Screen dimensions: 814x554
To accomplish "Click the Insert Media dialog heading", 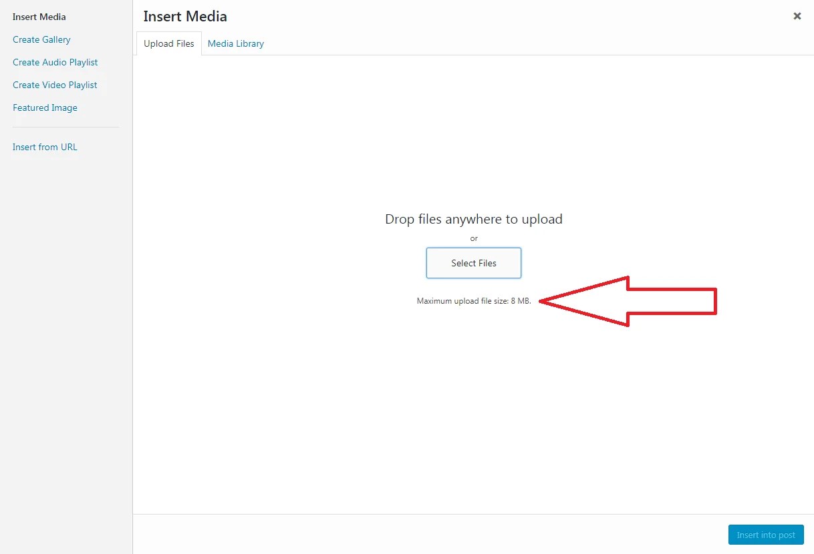I will (x=184, y=16).
